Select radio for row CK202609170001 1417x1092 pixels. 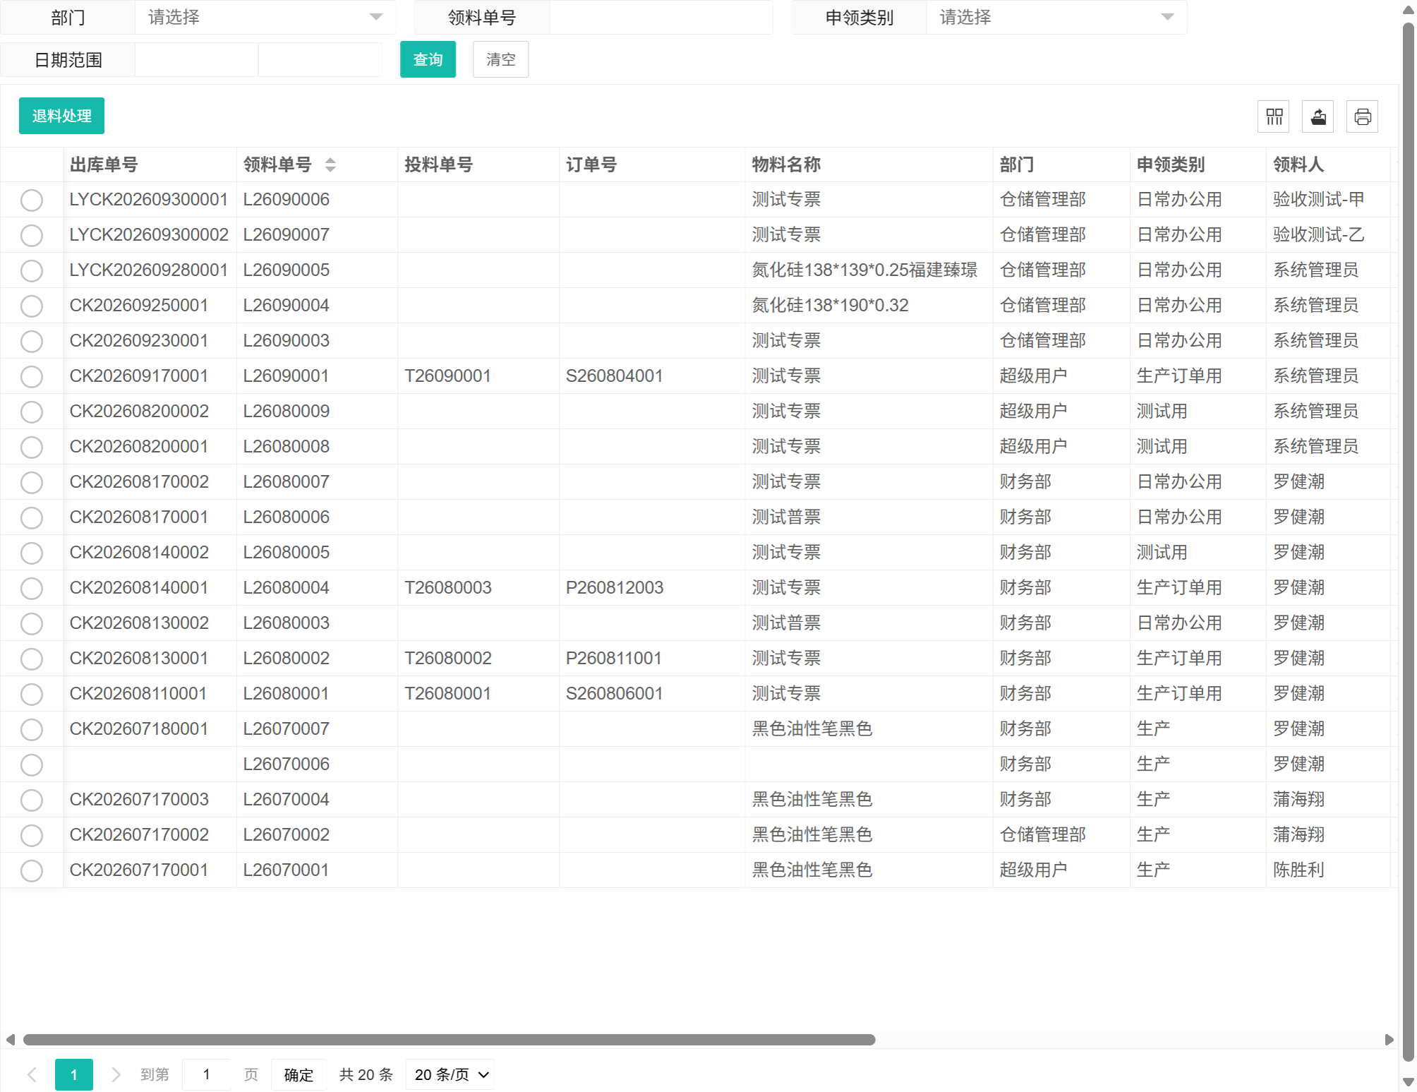(32, 377)
